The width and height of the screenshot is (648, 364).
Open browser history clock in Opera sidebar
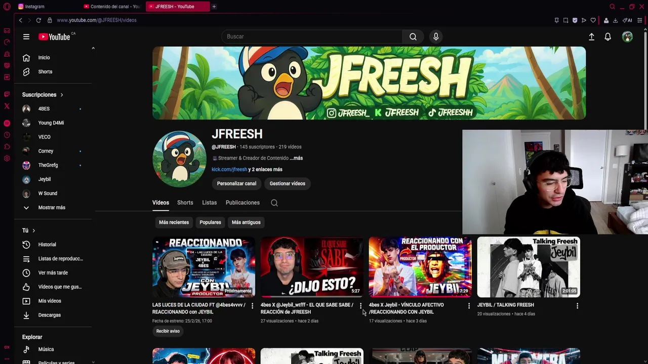[x=7, y=135]
